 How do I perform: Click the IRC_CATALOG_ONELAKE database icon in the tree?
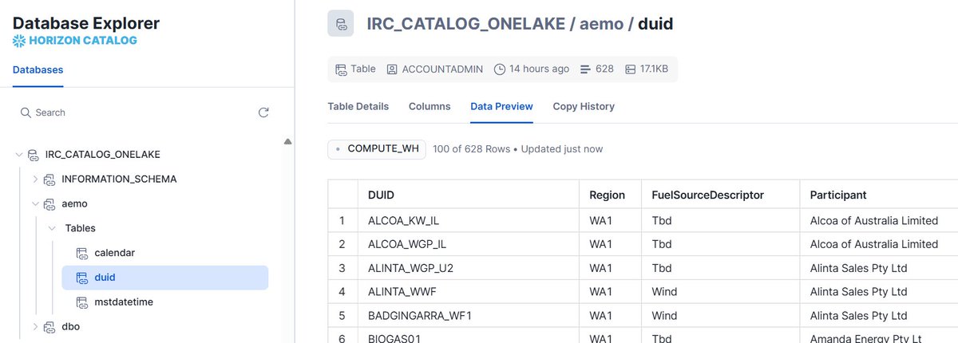[33, 154]
